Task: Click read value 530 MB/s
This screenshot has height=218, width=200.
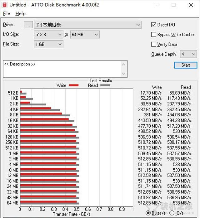Action: pos(182,131)
